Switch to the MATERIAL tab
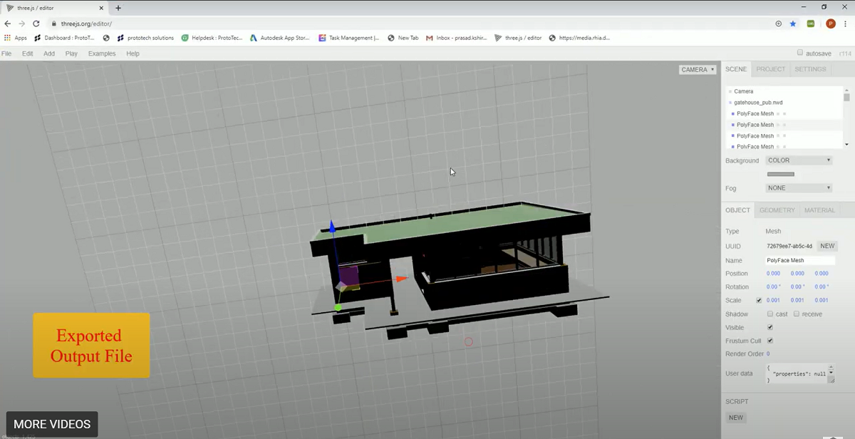This screenshot has width=855, height=439. click(x=819, y=210)
